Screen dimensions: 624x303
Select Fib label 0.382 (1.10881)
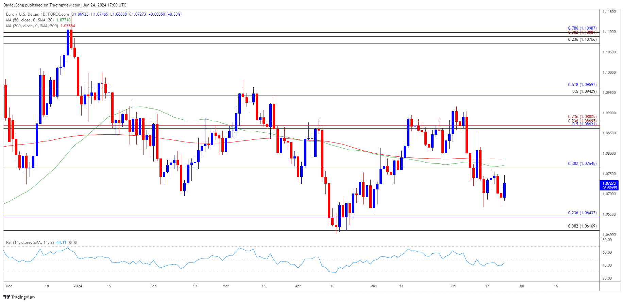tap(582, 32)
